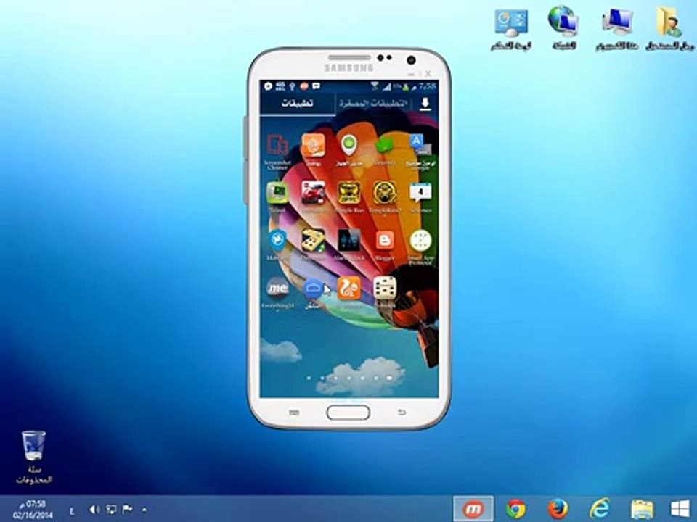The image size is (697, 522).
Task: Open the green TV-shaped app icon
Action: coord(277,193)
